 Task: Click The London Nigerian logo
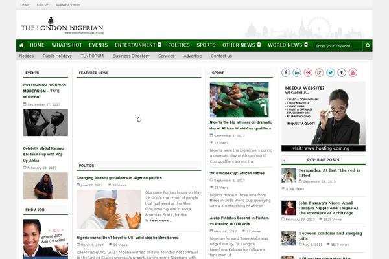click(62, 26)
